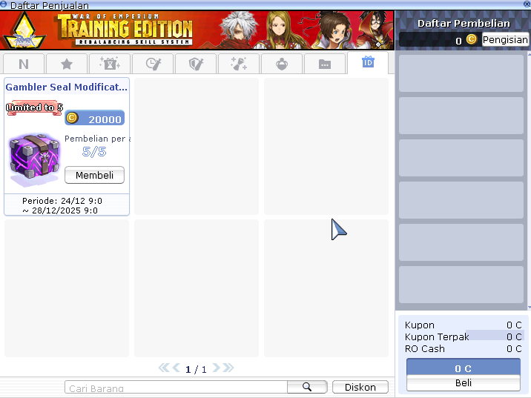Open the potion flask tab
This screenshot has width=531, height=398.
(282, 64)
